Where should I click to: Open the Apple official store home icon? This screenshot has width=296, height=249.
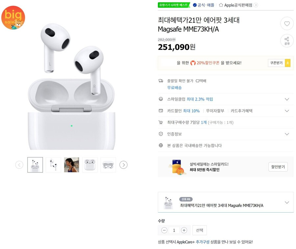coord(221,5)
